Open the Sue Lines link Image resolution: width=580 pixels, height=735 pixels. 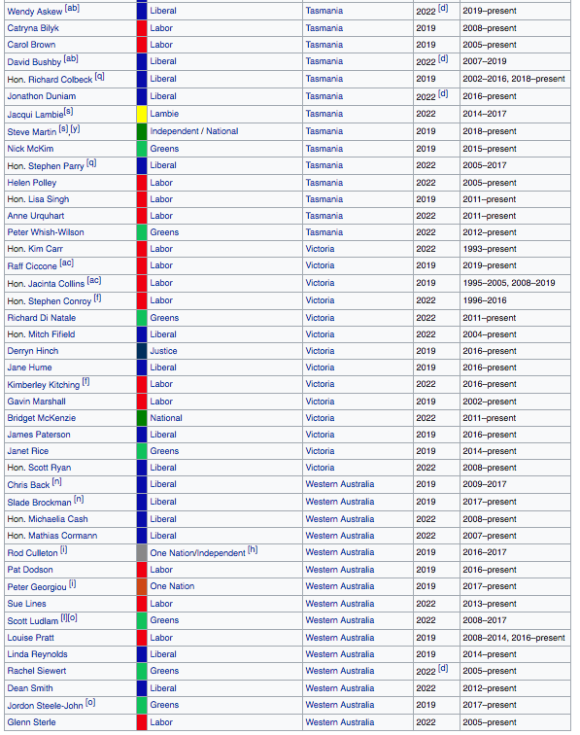click(26, 604)
